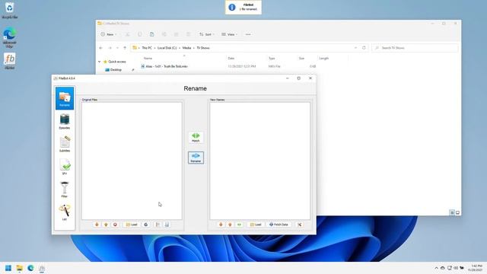The height and width of the screenshot is (274, 487).
Task: Select TV Shows in address breadcrumb
Action: tap(203, 48)
